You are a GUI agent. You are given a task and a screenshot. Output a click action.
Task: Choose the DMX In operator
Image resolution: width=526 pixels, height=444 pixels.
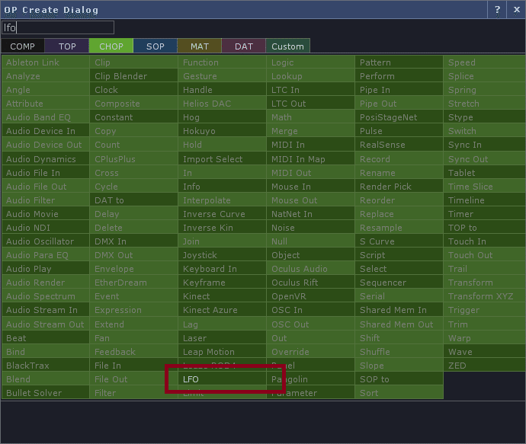(134, 241)
